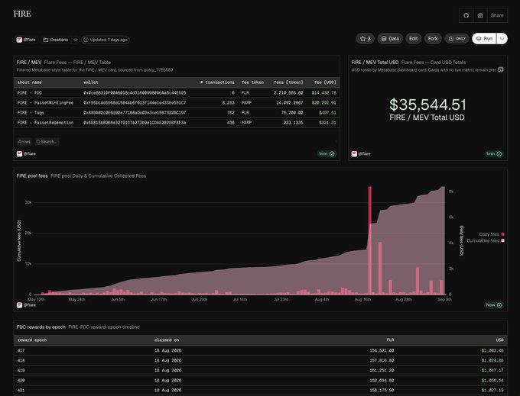Screen dimensions: 520x396
Task: Open the @flare owner profile in the header
Action: point(26,40)
